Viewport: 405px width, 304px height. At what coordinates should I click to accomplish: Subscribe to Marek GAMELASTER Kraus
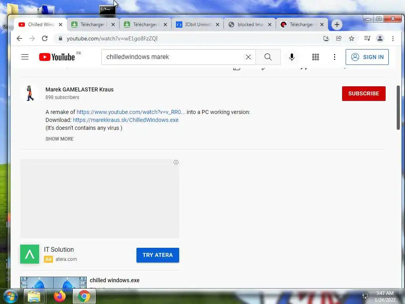364,93
